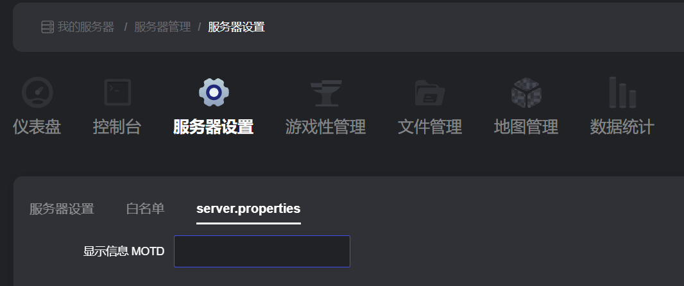
Task: Click the server stack icon in breadcrumb
Action: pos(47,27)
